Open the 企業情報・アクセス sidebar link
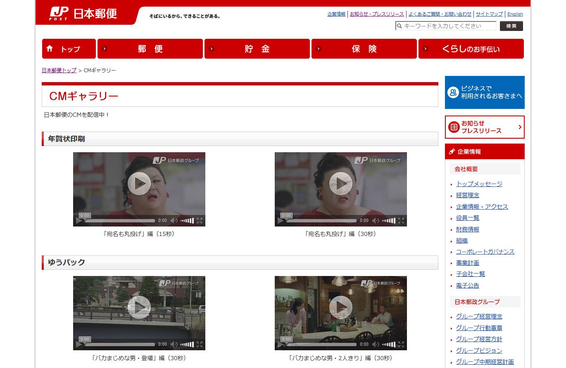This screenshot has width=566, height=368. click(482, 207)
